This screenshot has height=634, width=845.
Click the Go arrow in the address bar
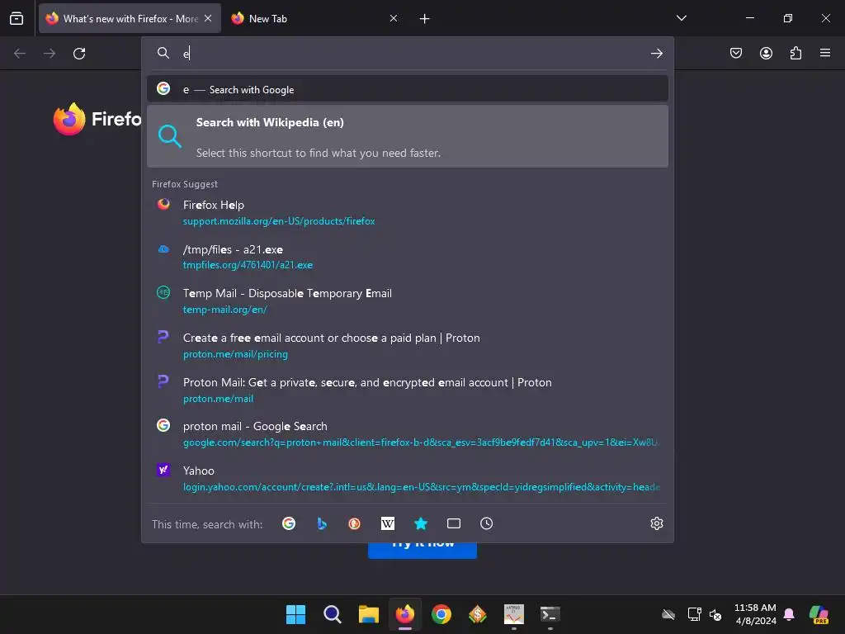[x=656, y=54]
